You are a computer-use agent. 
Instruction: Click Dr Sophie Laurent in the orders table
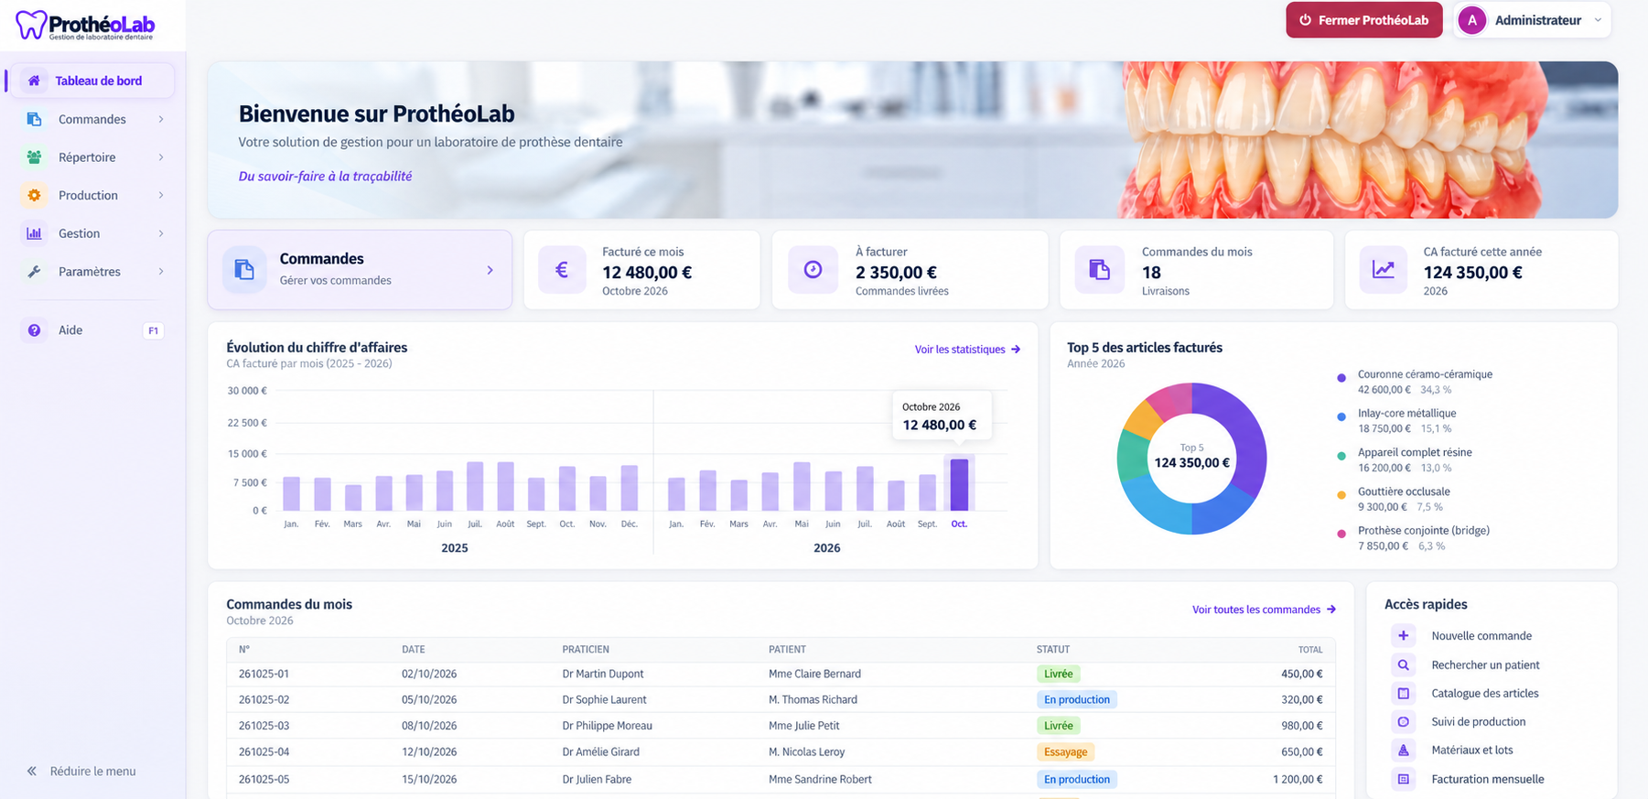pyautogui.click(x=604, y=700)
